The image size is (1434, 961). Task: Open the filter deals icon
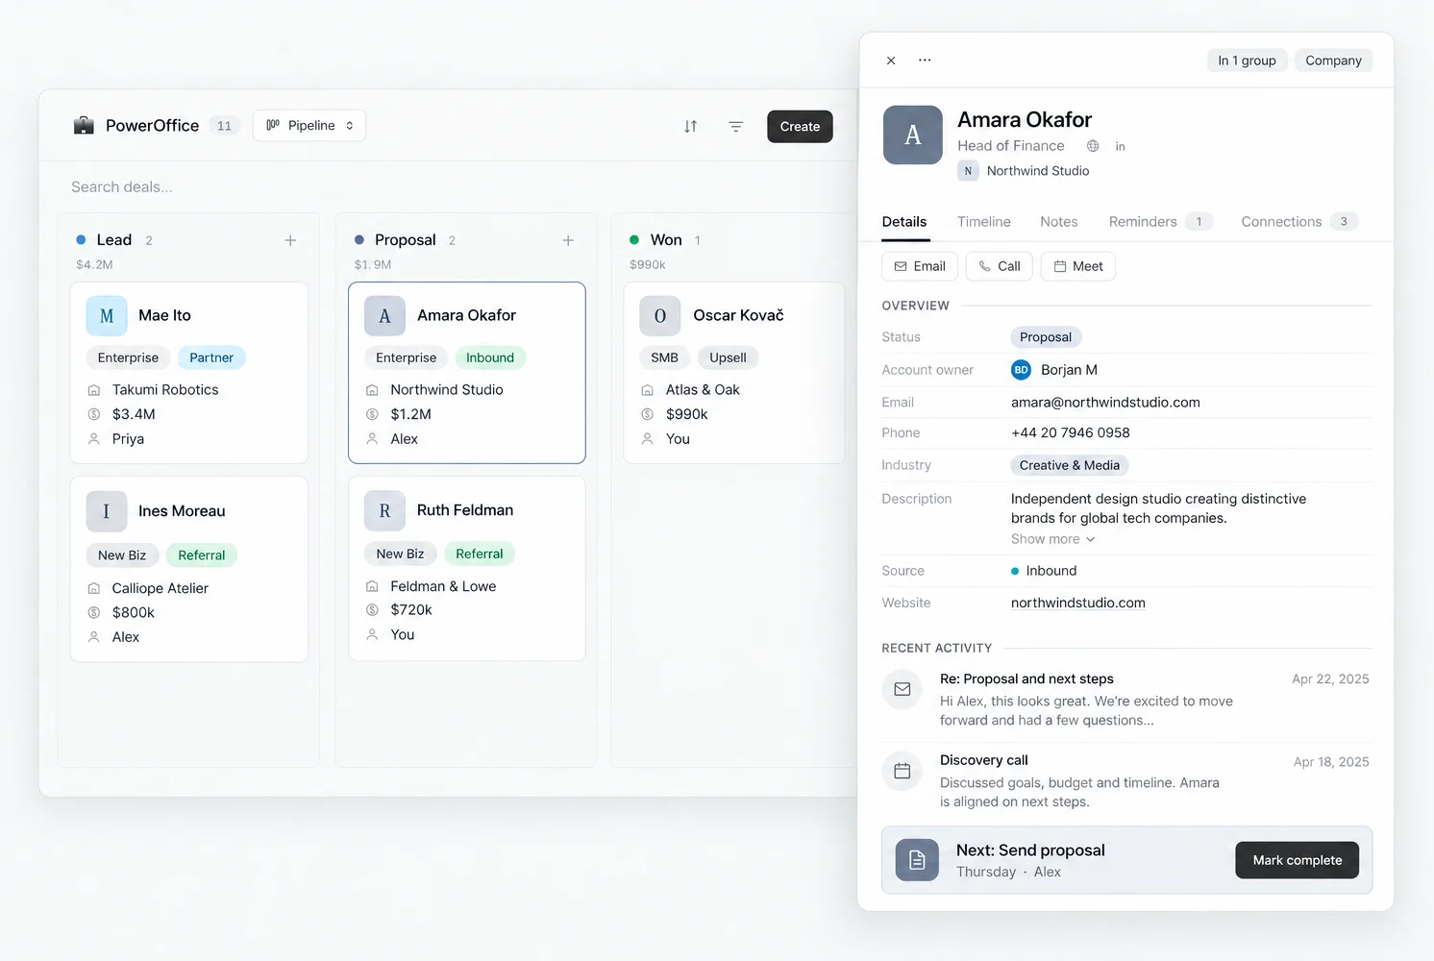[735, 126]
